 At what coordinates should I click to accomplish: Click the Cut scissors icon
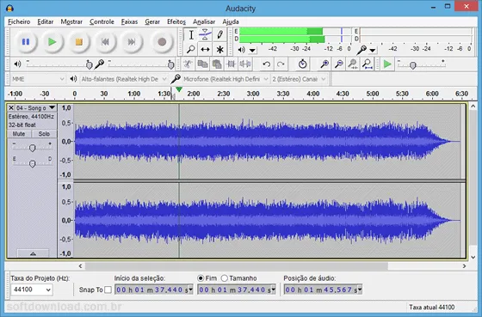(188, 64)
